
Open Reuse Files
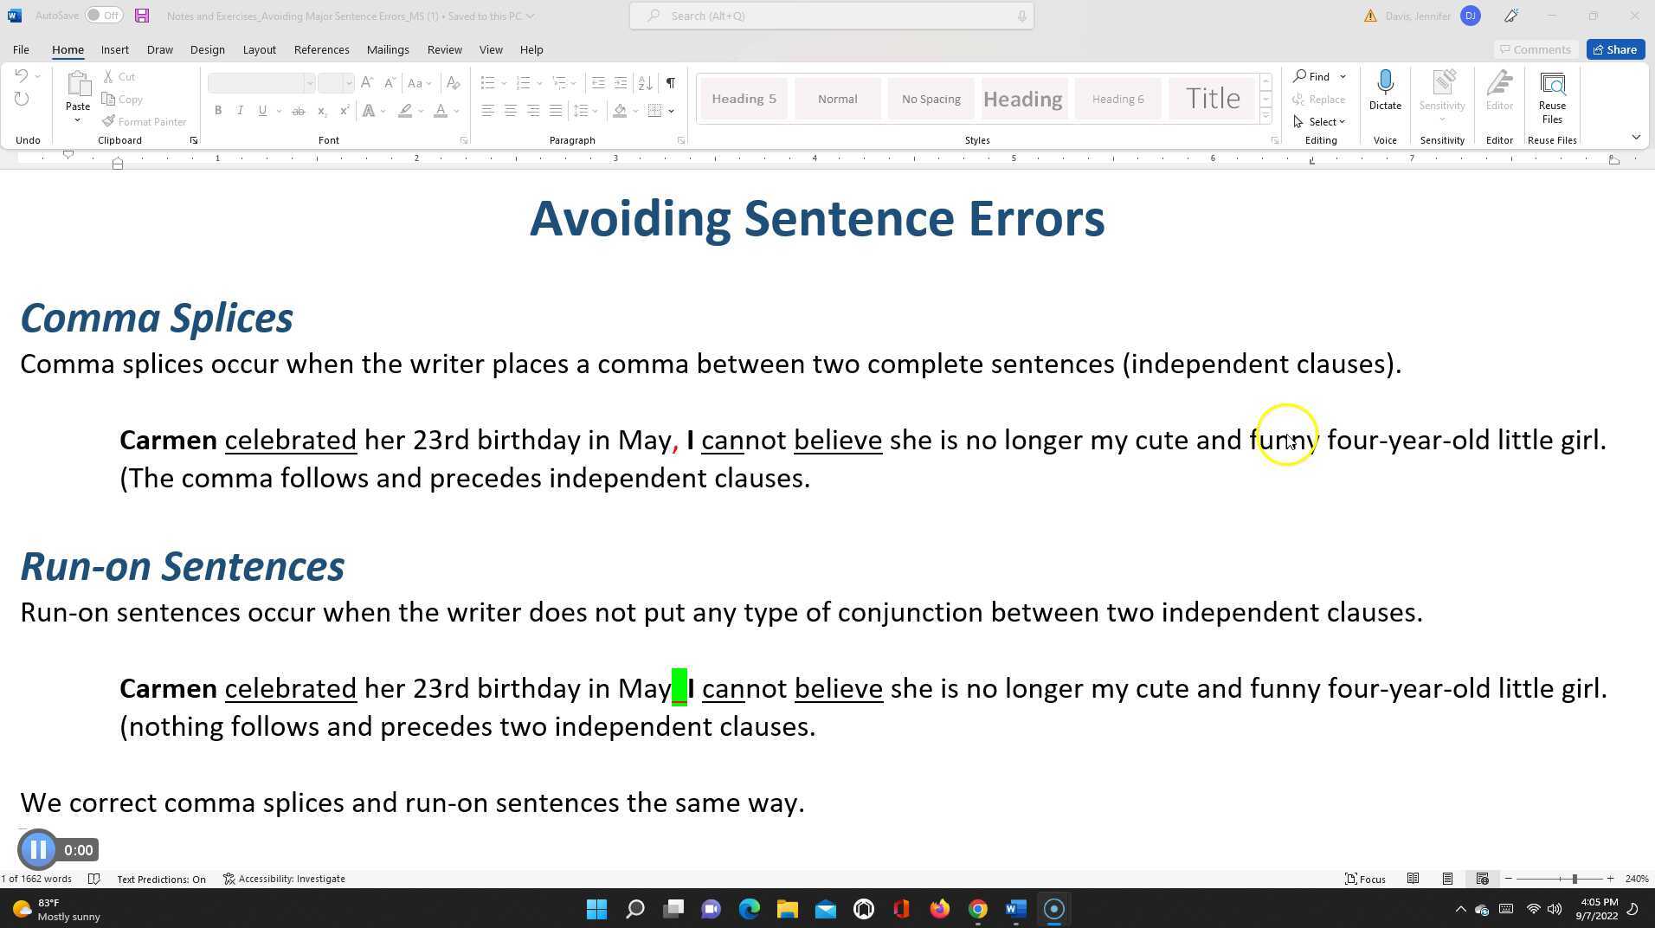coord(1551,95)
